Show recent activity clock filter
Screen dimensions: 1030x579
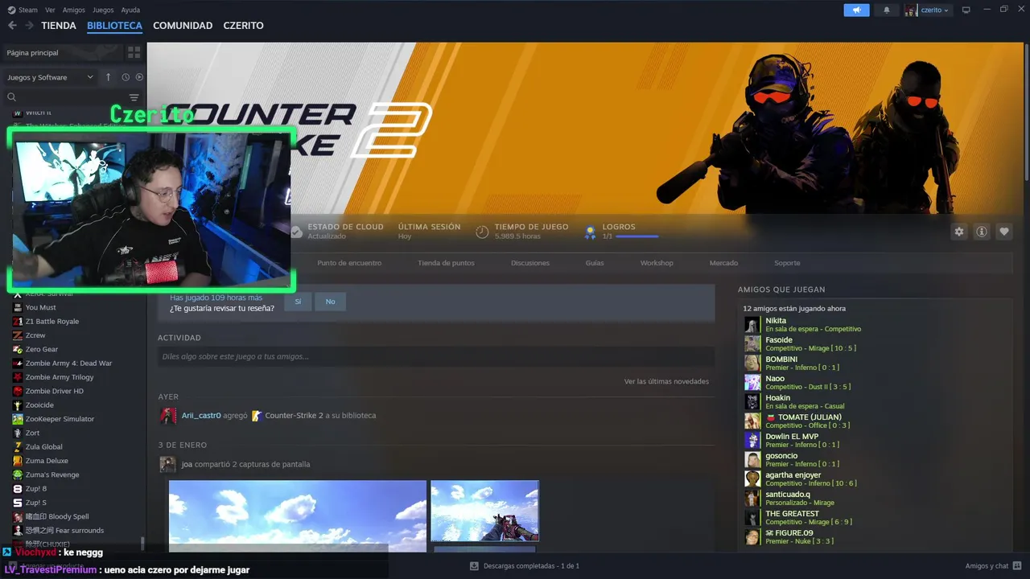(x=126, y=77)
